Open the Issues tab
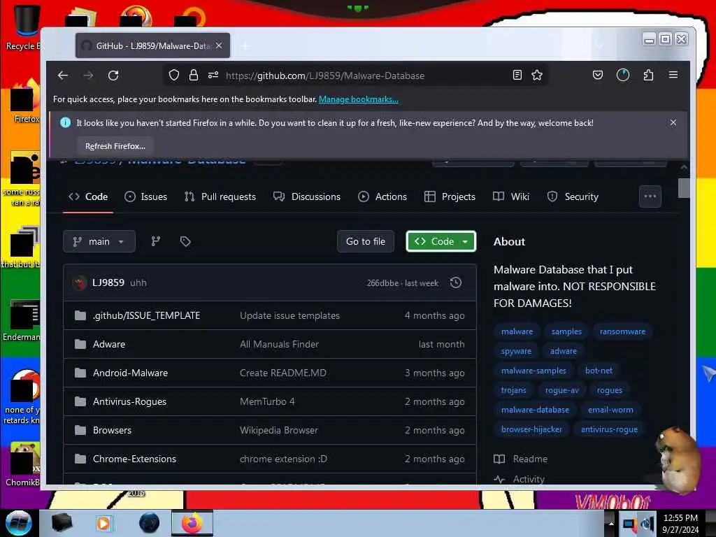This screenshot has width=716, height=537. click(145, 196)
